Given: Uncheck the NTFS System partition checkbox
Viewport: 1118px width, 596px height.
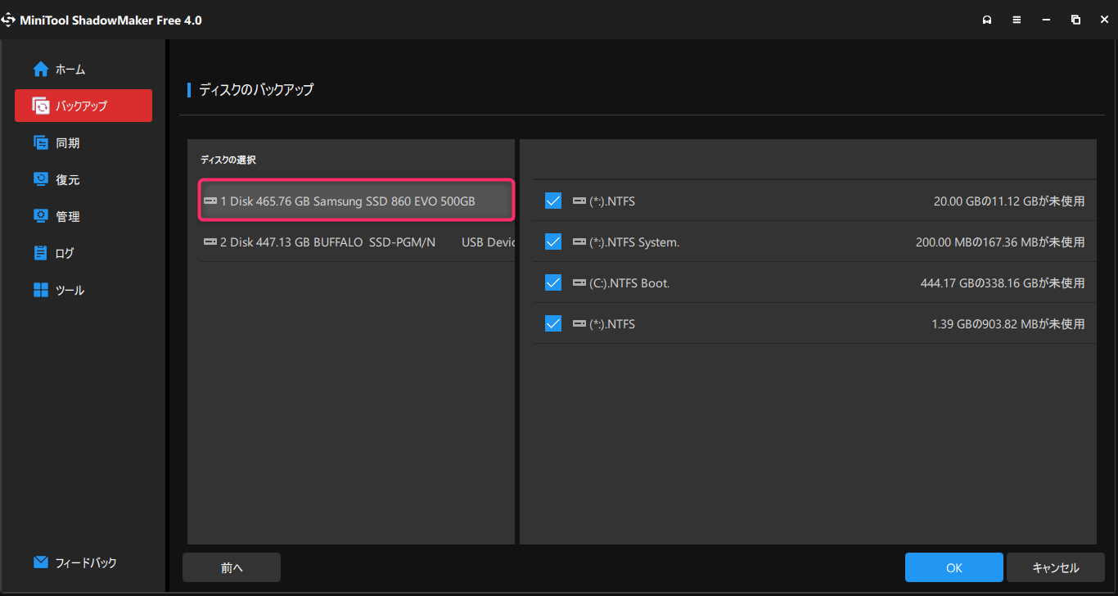Looking at the screenshot, I should point(553,242).
